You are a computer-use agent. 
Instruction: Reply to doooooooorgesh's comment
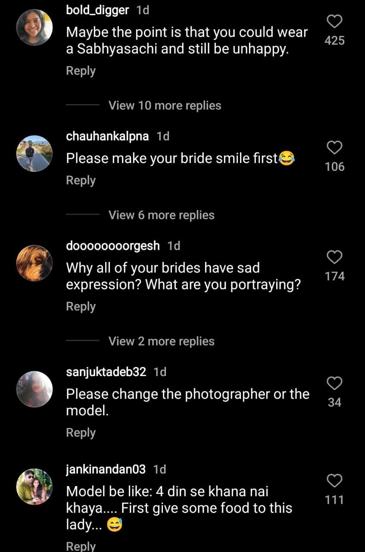tap(81, 307)
